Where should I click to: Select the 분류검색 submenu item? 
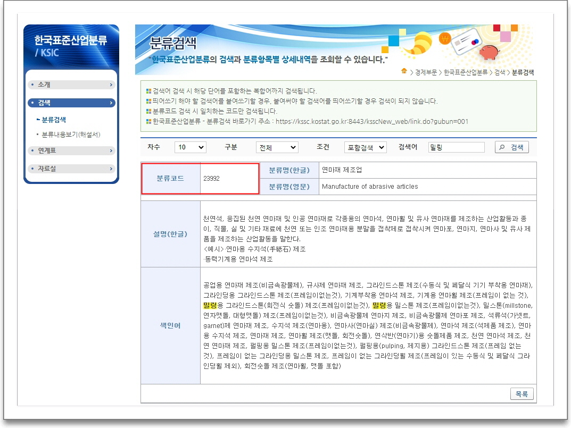54,120
